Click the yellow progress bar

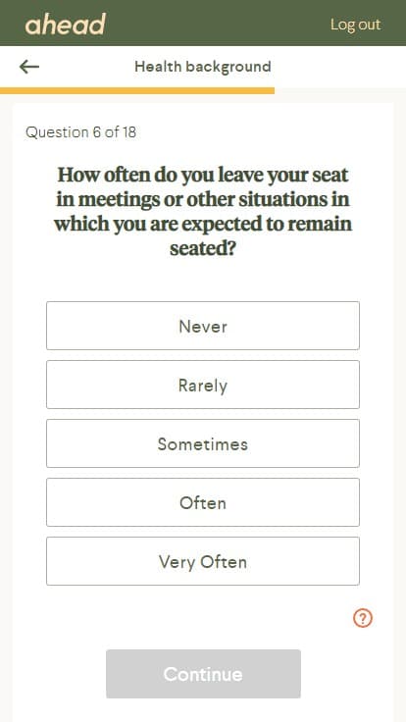137,90
